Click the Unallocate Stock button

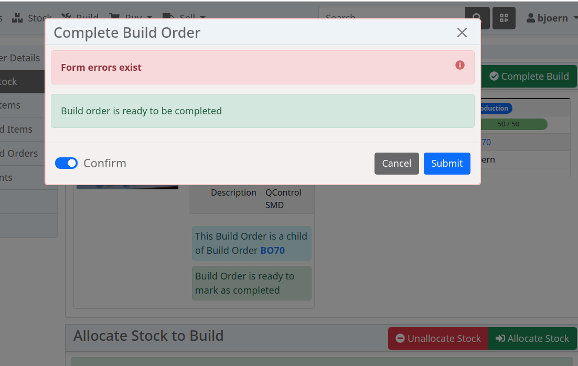point(438,338)
